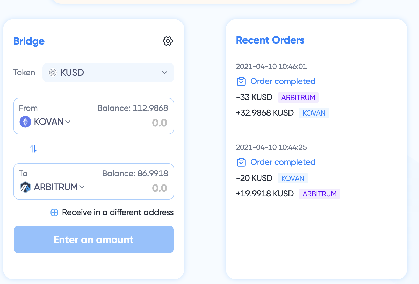This screenshot has width=419, height=284.
Task: Click the Kovan Ethereum logo icon
Action: click(25, 122)
